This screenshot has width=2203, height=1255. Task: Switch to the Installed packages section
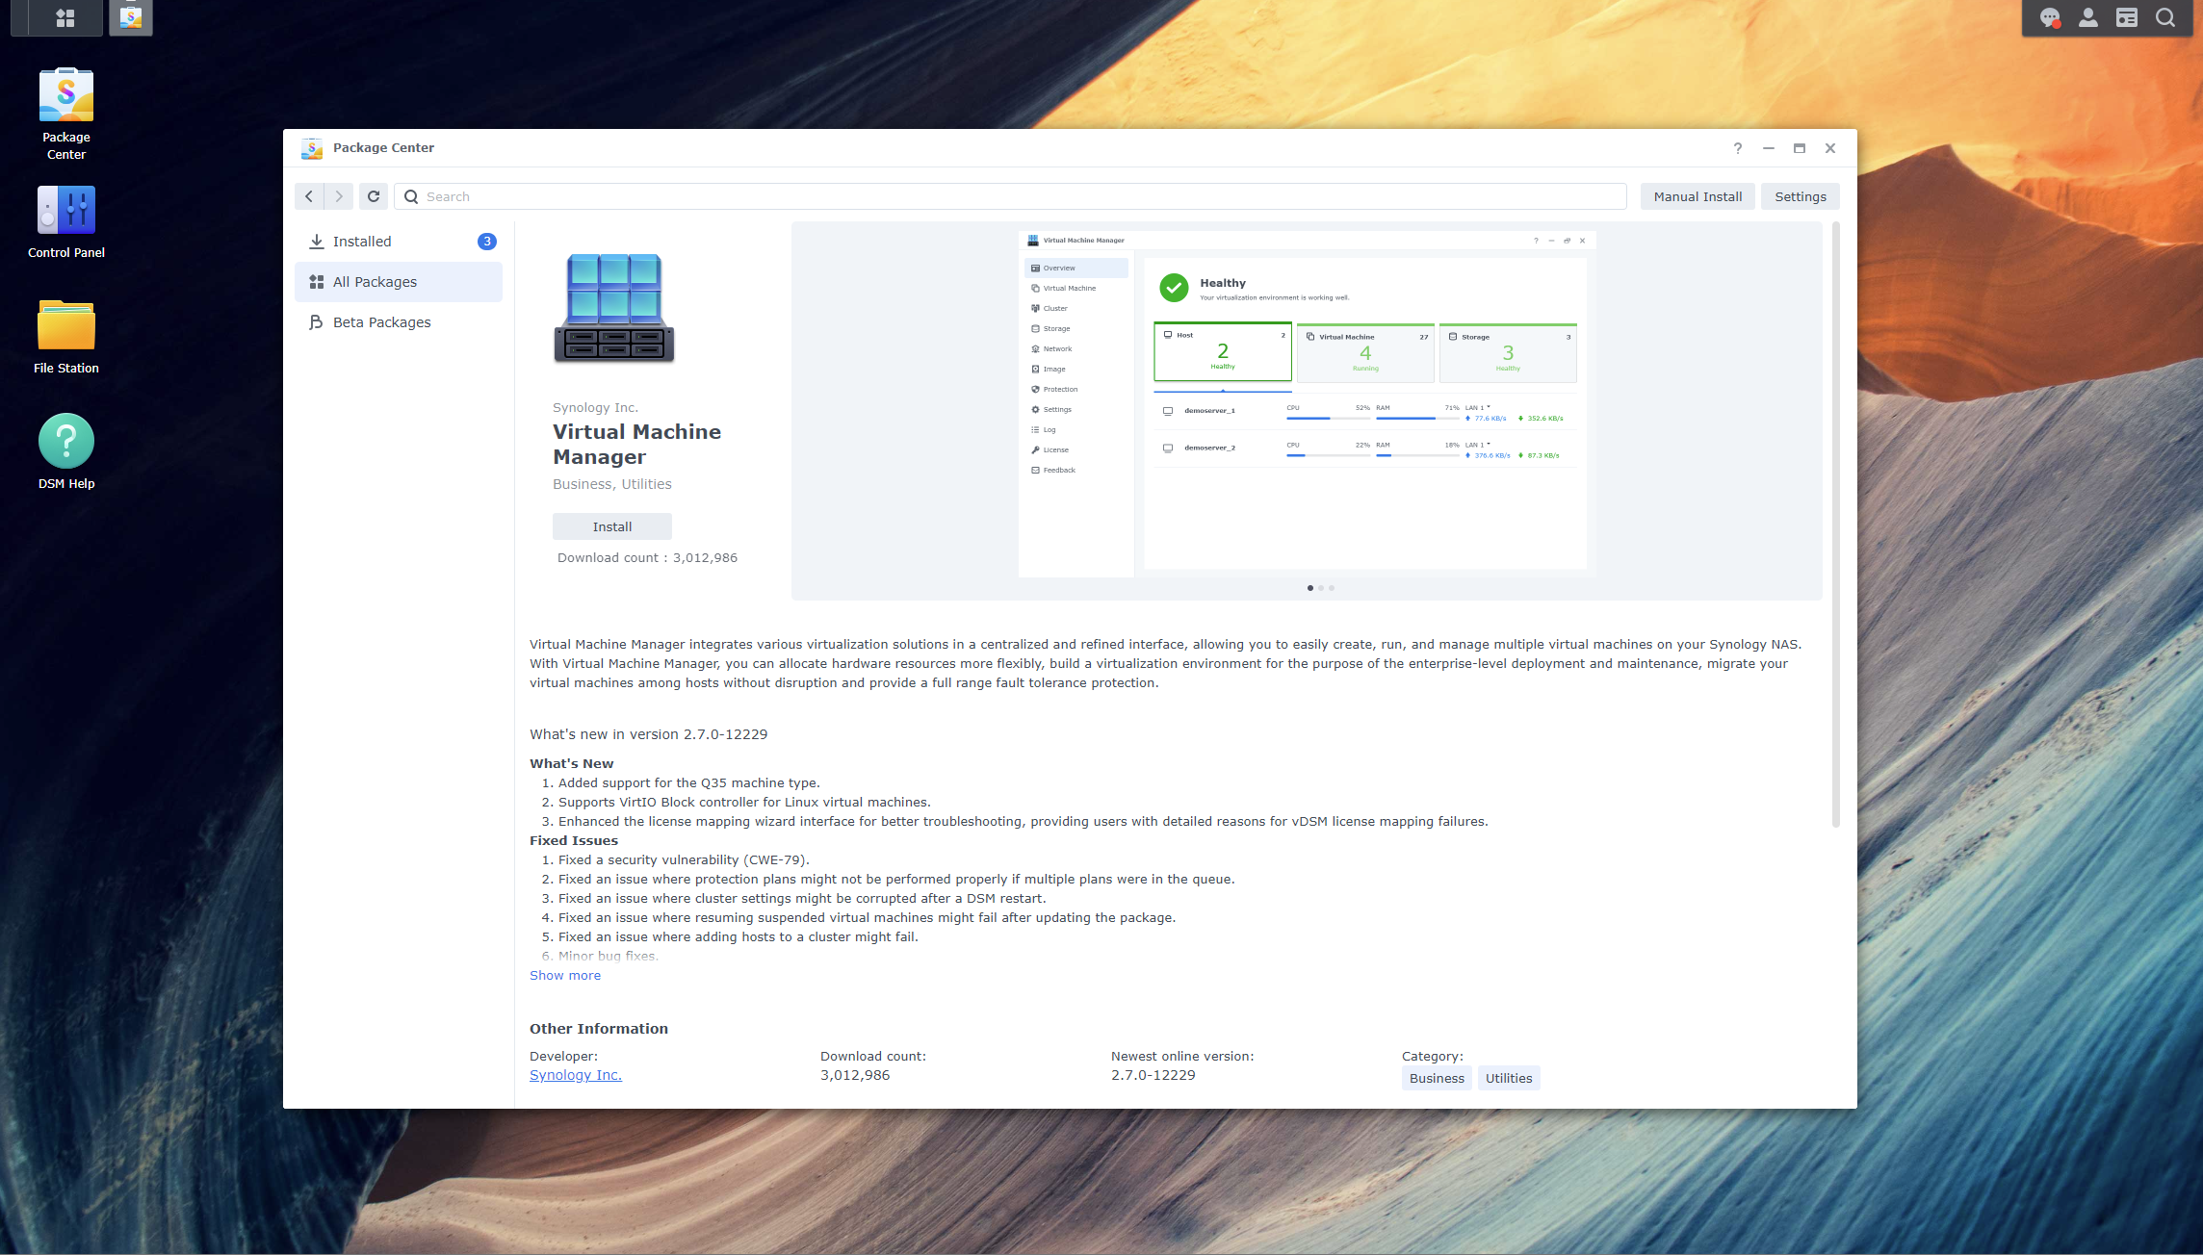[362, 242]
